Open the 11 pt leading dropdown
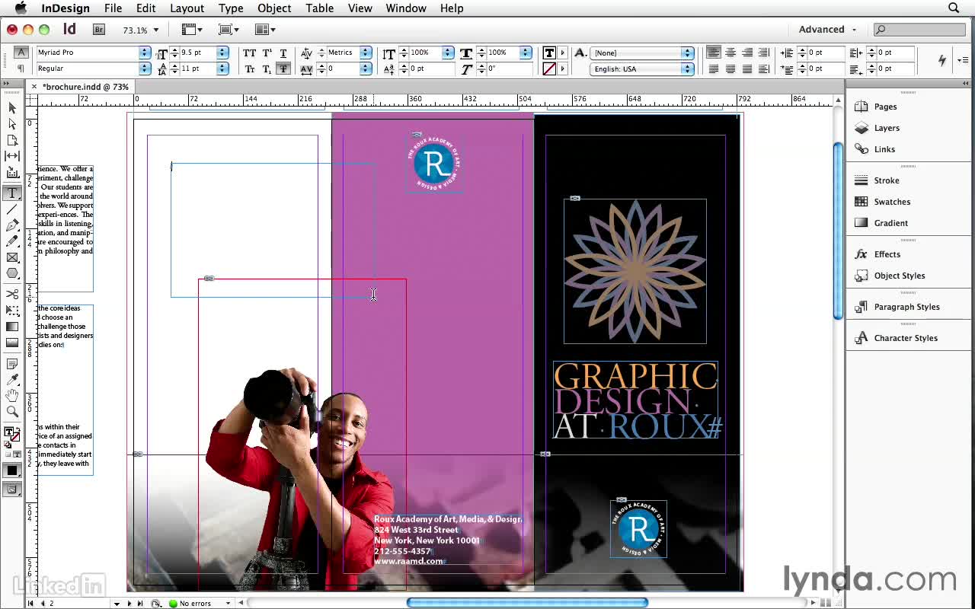The width and height of the screenshot is (975, 609). pos(222,69)
